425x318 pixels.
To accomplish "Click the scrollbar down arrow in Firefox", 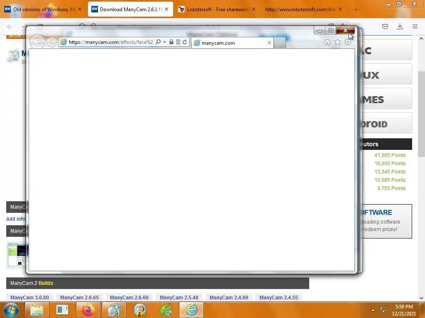I will [x=421, y=298].
